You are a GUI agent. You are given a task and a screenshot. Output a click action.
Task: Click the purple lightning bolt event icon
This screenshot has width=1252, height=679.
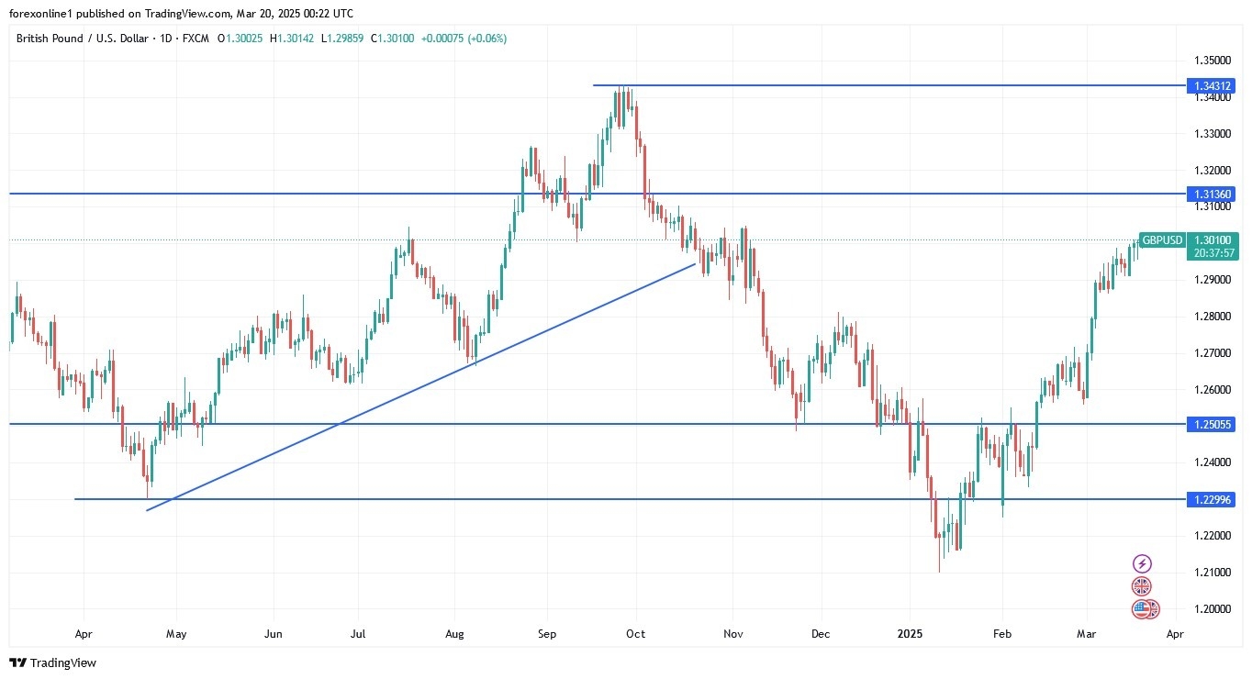pos(1142,563)
